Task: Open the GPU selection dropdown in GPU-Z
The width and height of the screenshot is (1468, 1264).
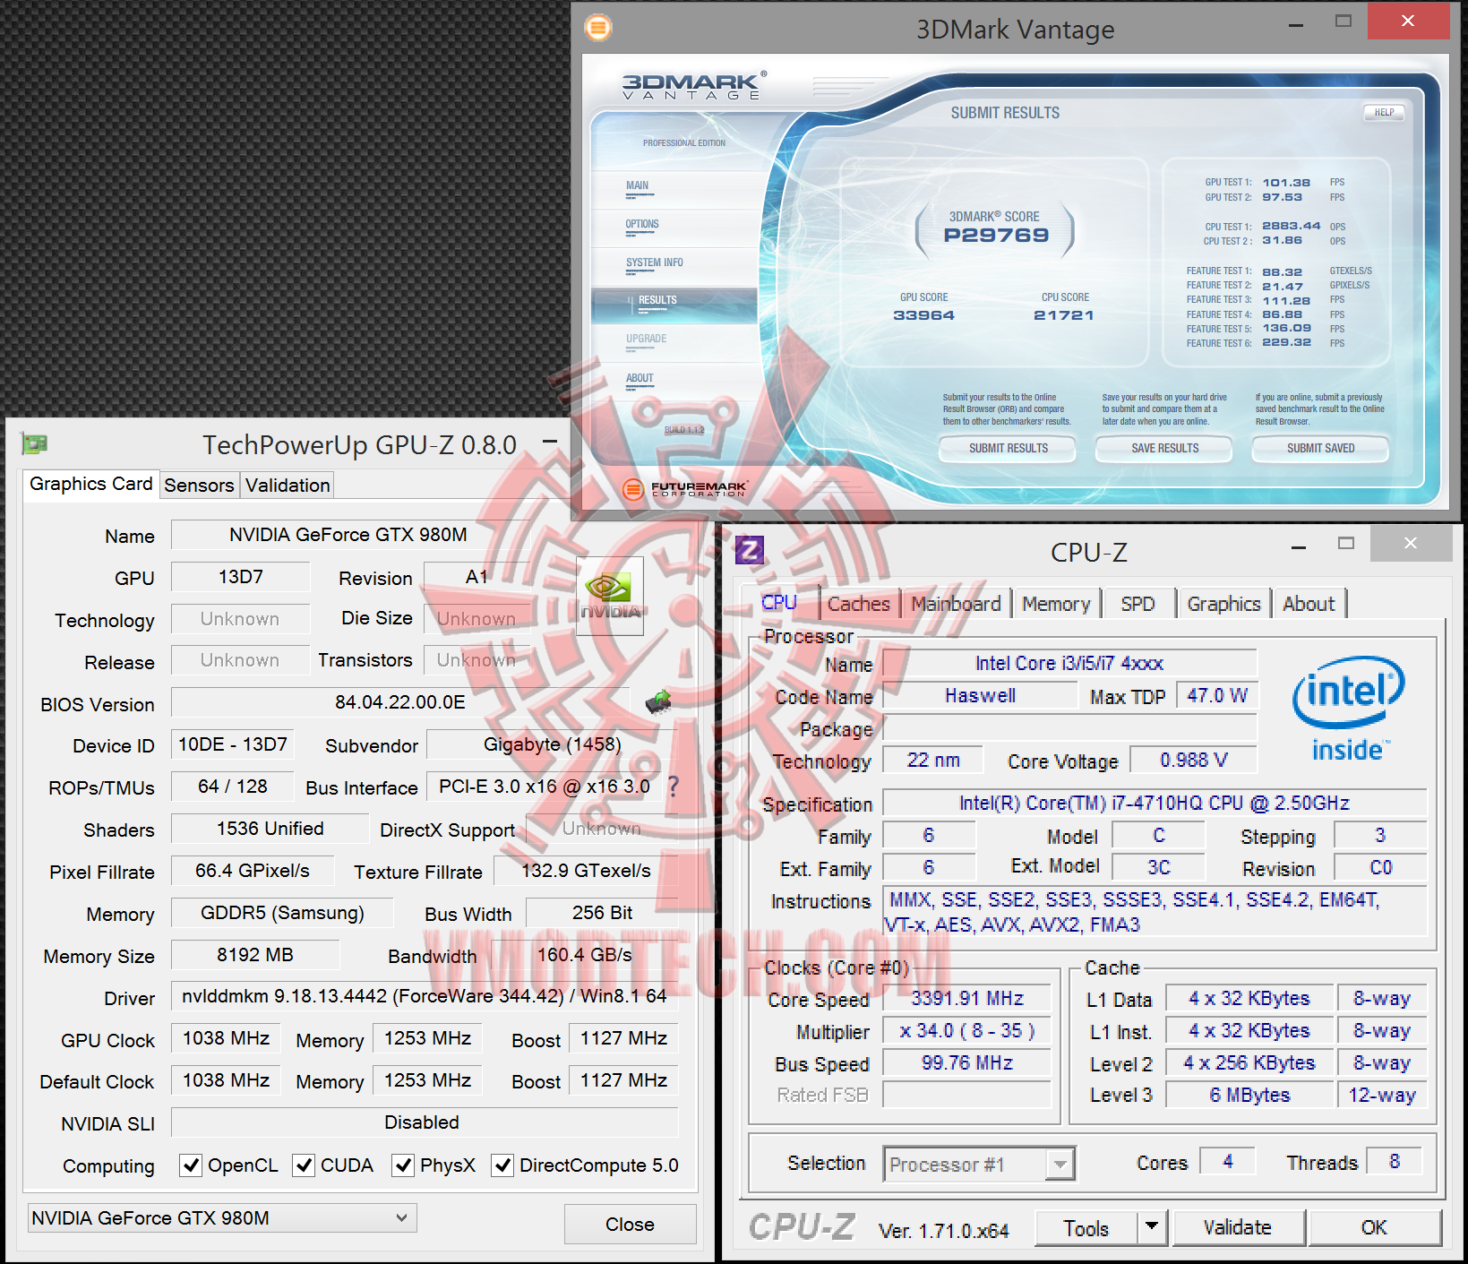Action: (x=222, y=1217)
